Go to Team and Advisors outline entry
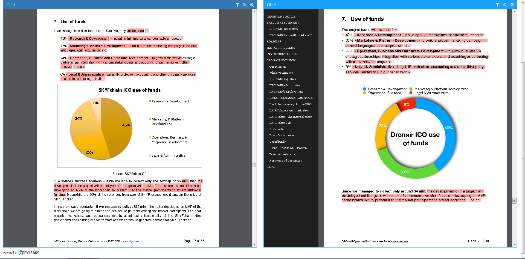Image resolution: width=525 pixels, height=259 pixels. click(x=282, y=154)
